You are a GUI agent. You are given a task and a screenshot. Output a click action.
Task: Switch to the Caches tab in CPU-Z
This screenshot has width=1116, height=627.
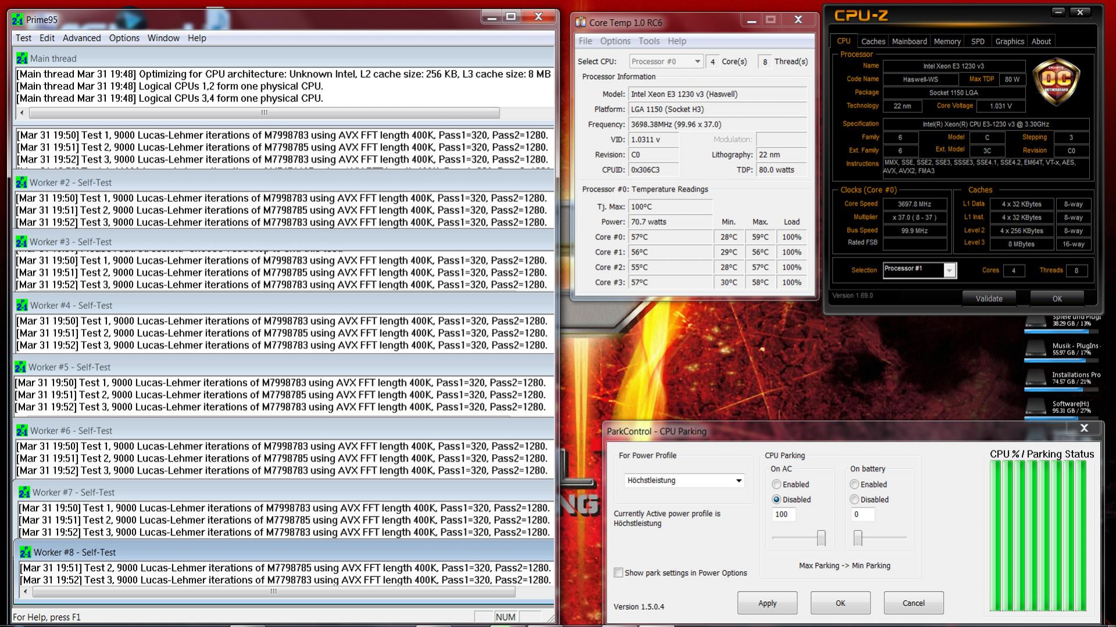coord(873,41)
